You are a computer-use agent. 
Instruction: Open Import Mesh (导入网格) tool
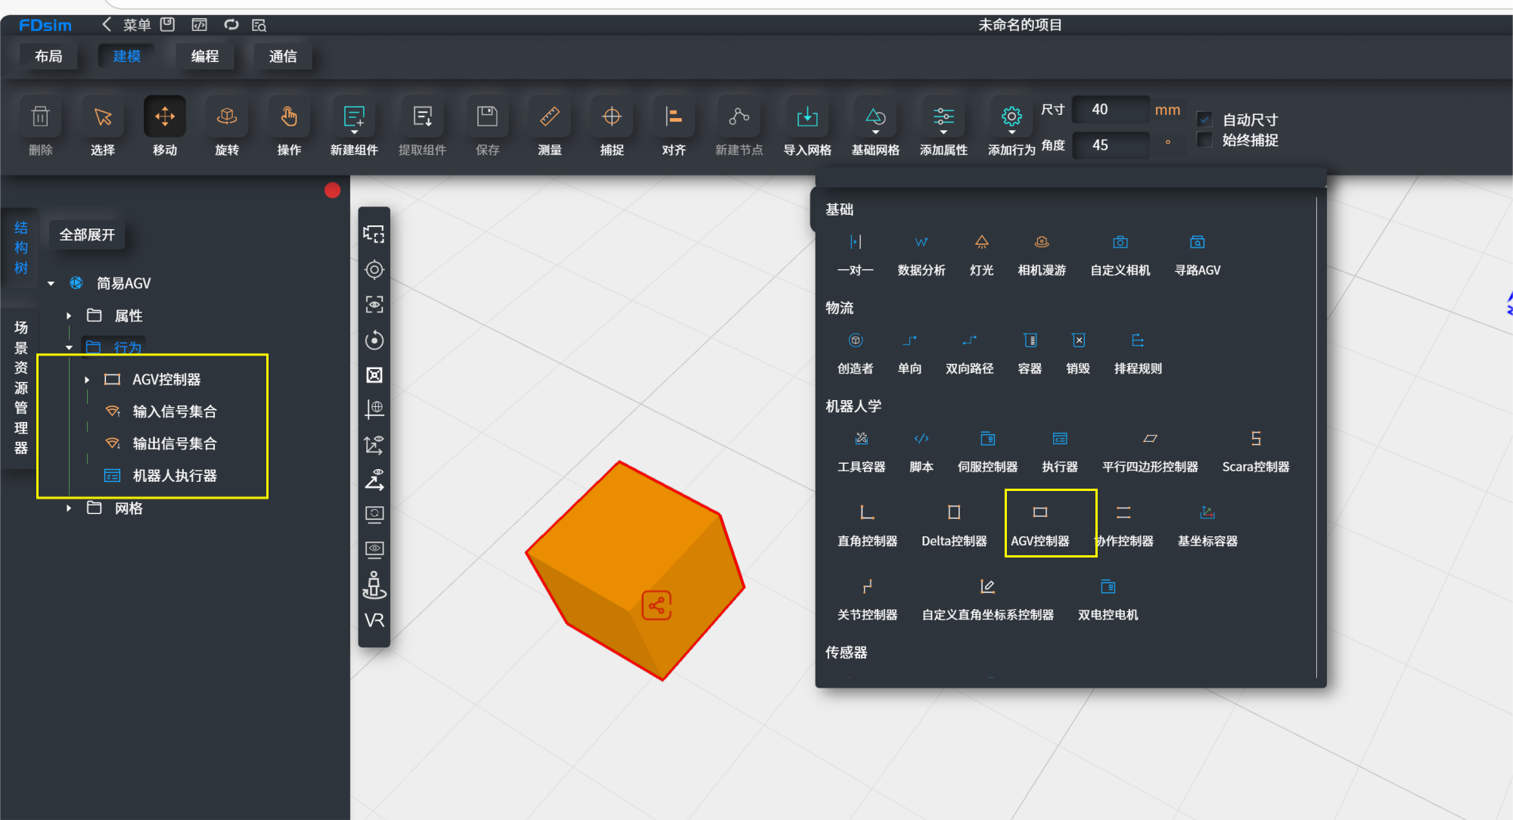pyautogui.click(x=806, y=117)
